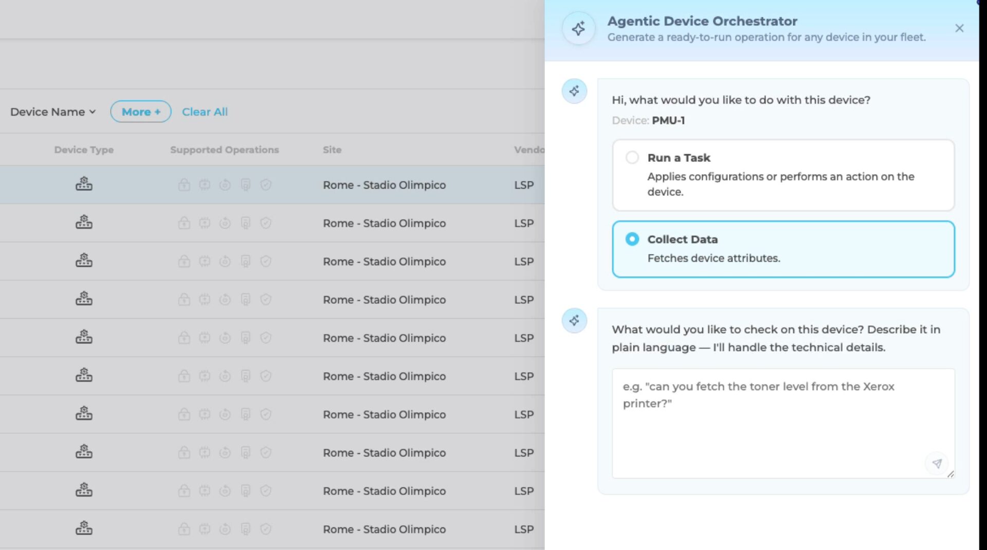Click the assistant avatar next to the greeting message

tap(574, 91)
